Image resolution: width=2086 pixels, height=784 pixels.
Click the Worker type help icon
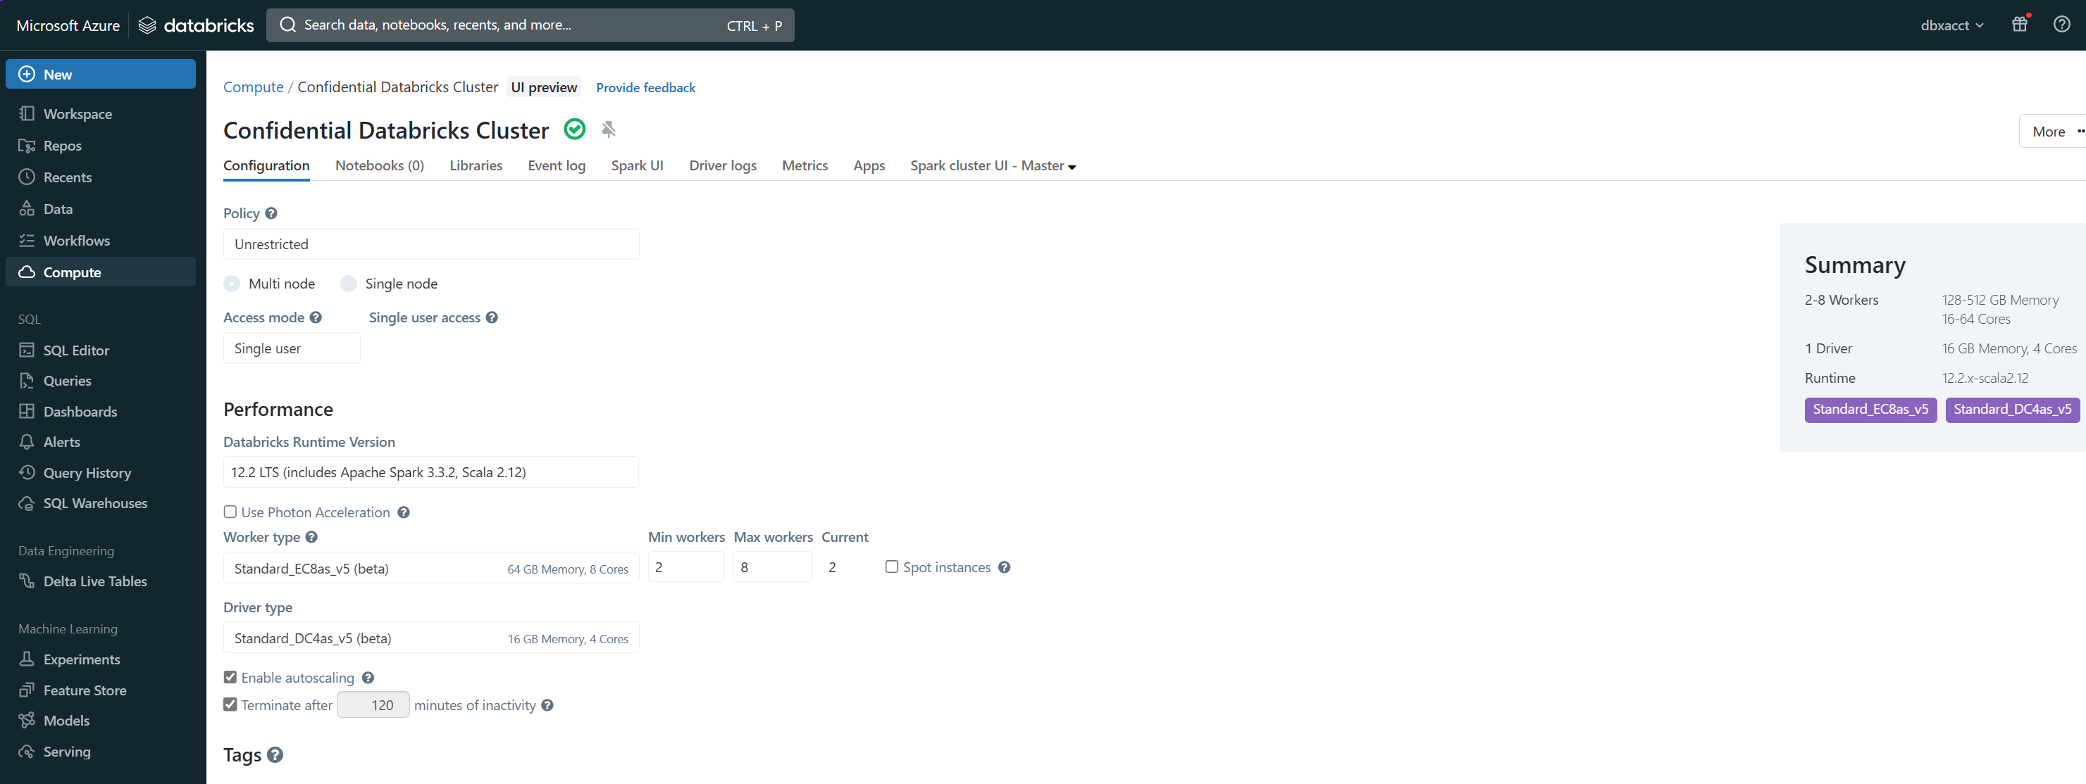pos(312,537)
